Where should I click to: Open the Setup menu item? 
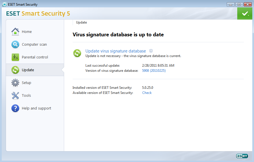[26, 83]
